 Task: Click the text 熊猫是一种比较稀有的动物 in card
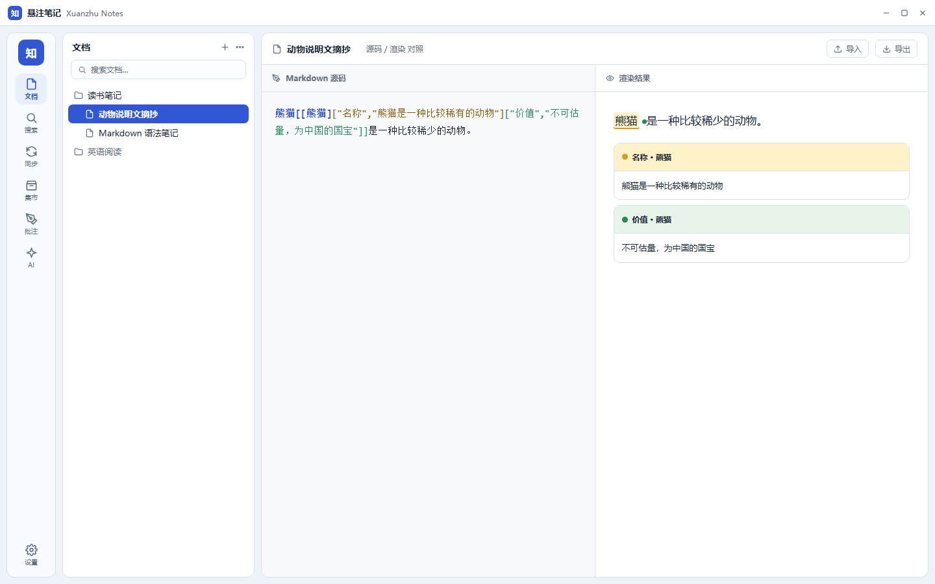tap(672, 186)
